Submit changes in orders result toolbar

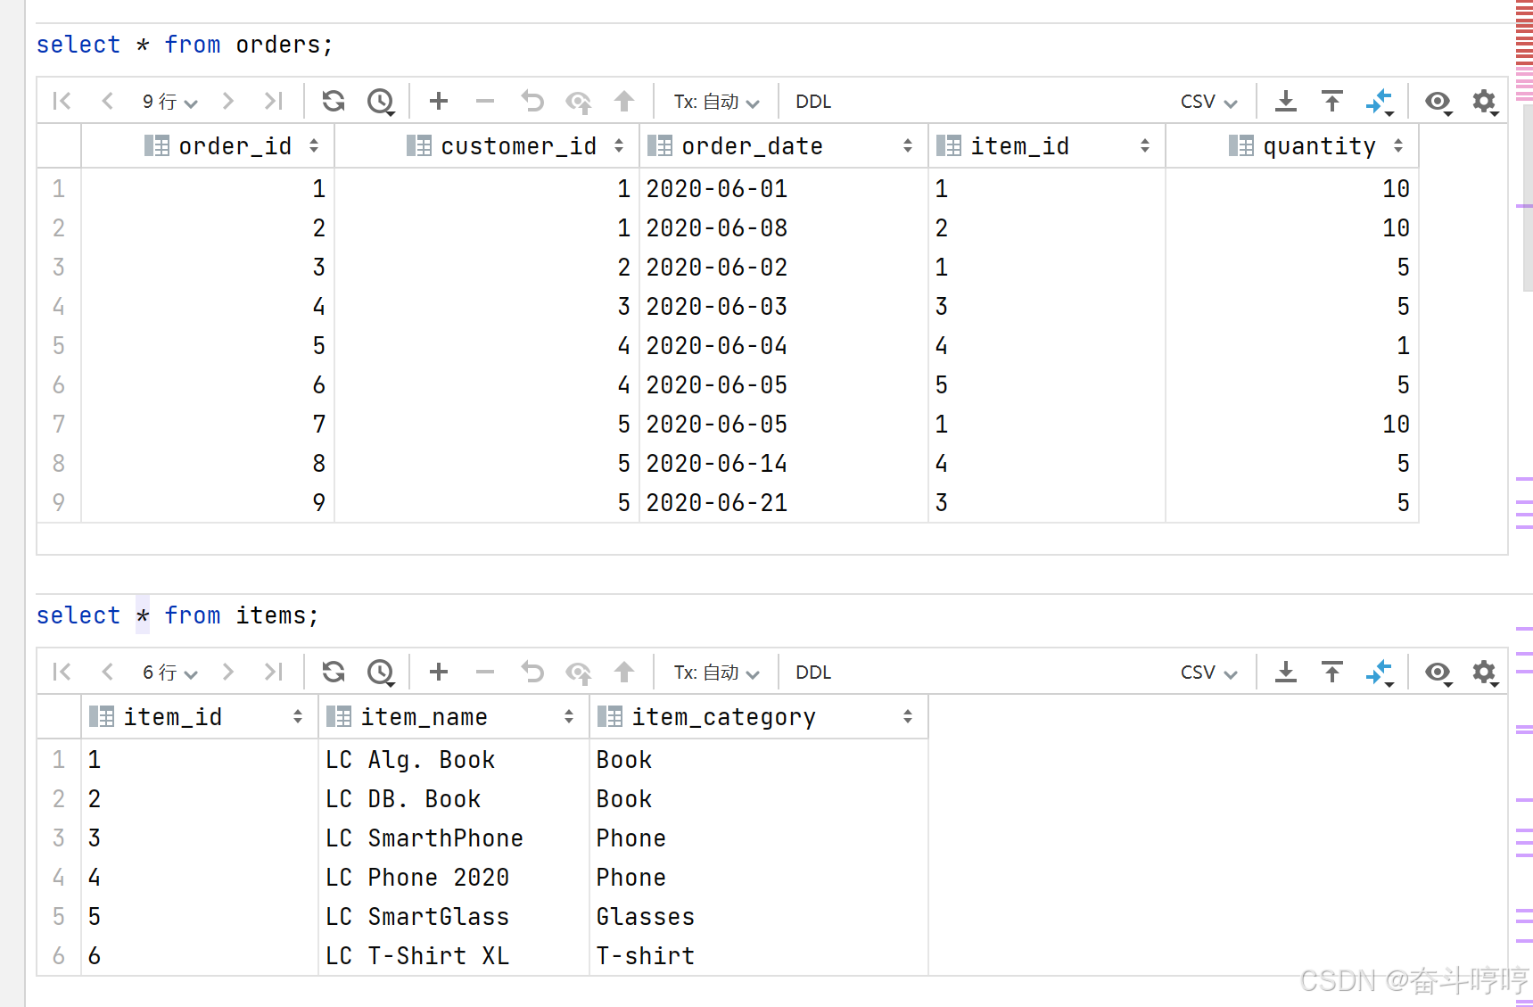coord(624,101)
